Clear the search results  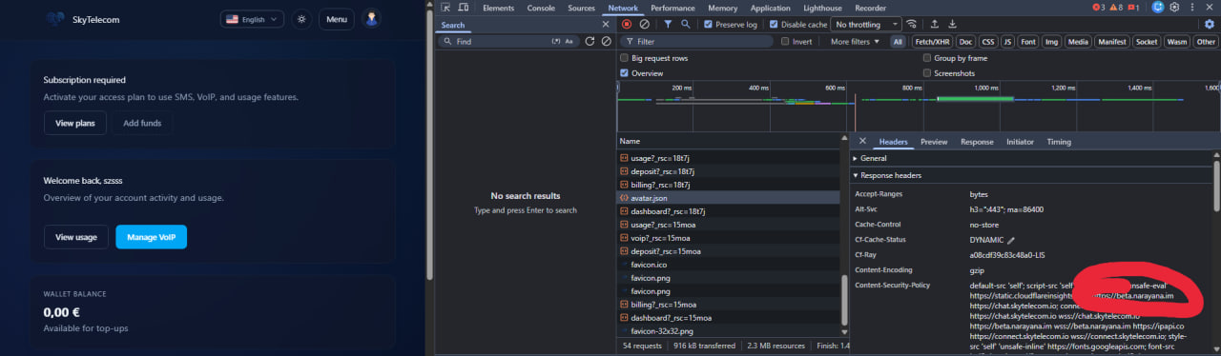(x=606, y=41)
